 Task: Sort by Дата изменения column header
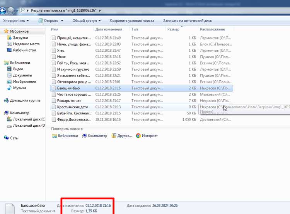tap(109, 29)
